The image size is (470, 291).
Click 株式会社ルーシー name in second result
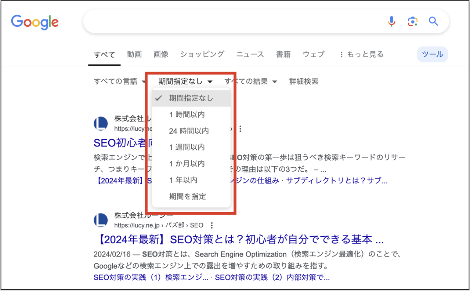[x=144, y=215]
